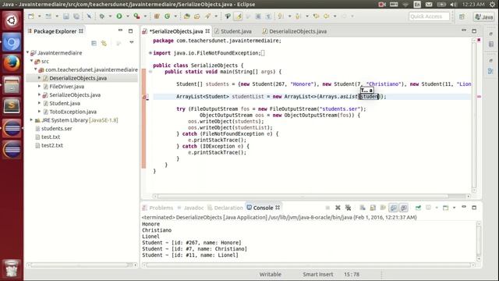Open the Firefox icon in the dock
The height and width of the screenshot is (281, 499).
[12, 63]
